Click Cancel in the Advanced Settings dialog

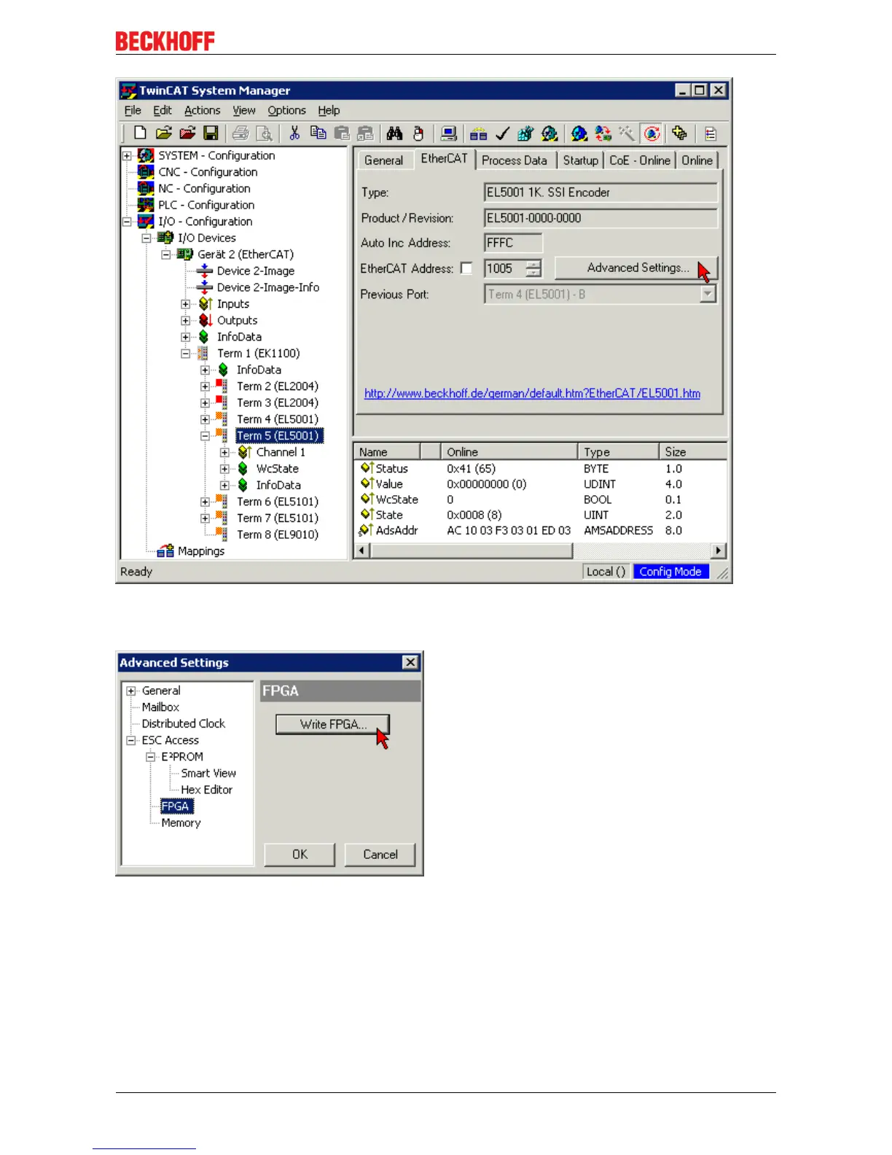[x=380, y=854]
